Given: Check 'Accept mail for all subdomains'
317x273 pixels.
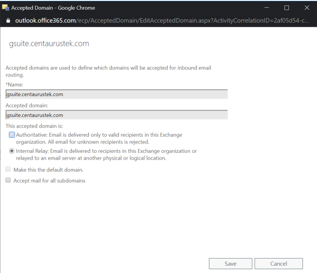Looking at the screenshot, I should (8, 180).
